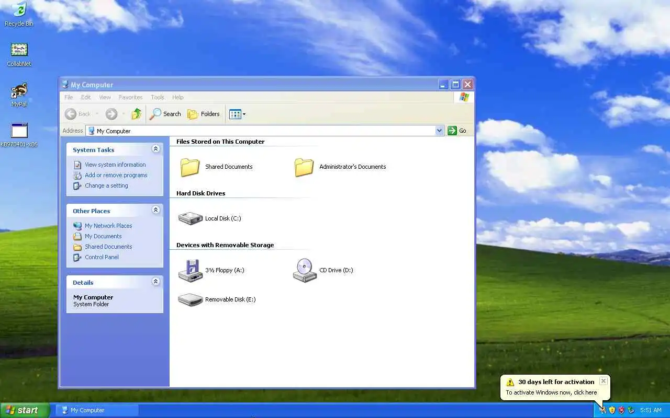Click the Files Stored on This Computer header

tap(220, 142)
